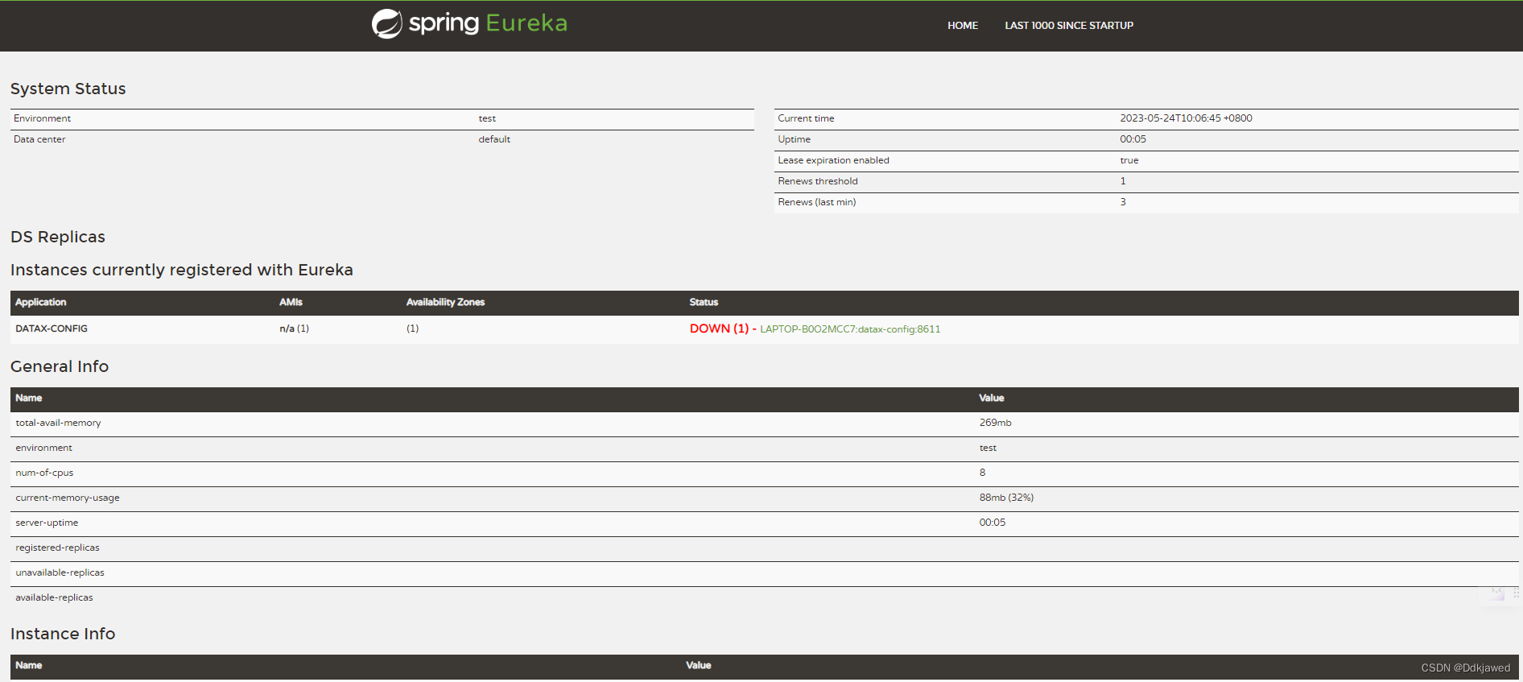This screenshot has width=1523, height=682.
Task: Click the System Status heading
Action: (x=68, y=89)
